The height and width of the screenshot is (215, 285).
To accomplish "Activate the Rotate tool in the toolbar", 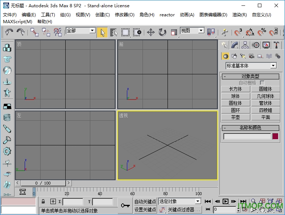I will (162, 32).
